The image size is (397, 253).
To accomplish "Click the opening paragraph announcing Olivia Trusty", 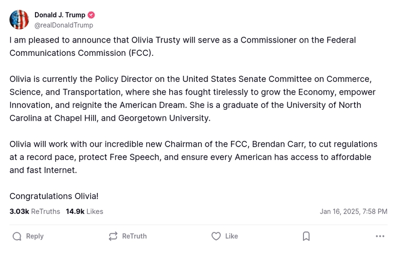I will 182,46.
